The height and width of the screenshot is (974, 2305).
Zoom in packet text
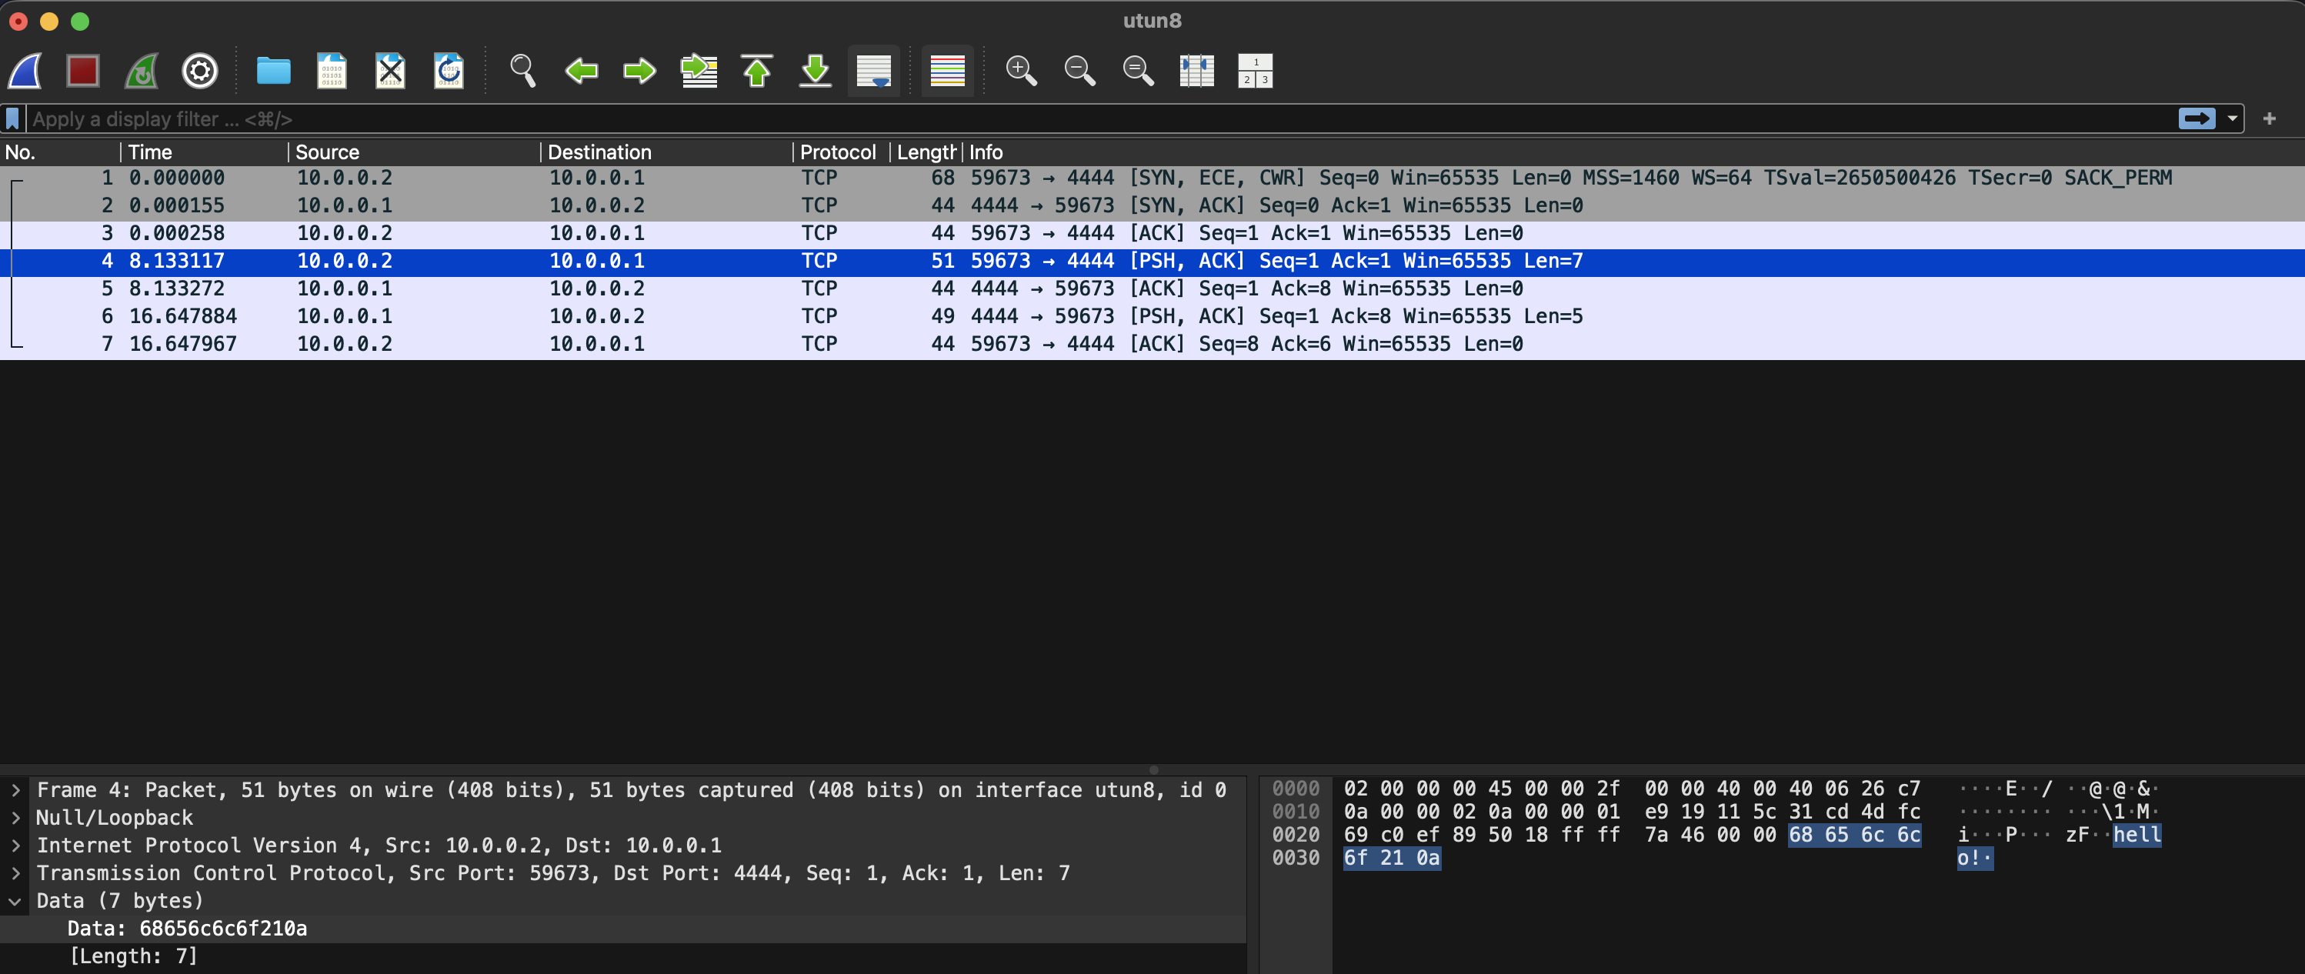pyautogui.click(x=1021, y=71)
